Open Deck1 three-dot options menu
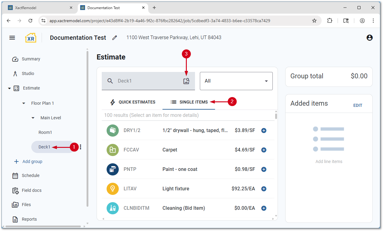Screen dimensions: 383x231 click(80, 147)
